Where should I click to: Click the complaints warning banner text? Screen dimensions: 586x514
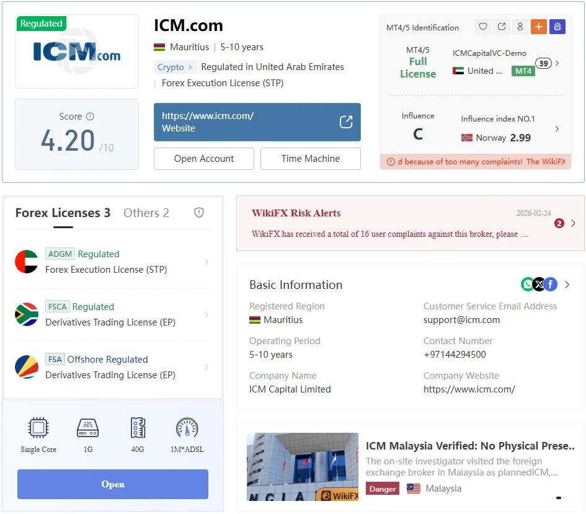(x=481, y=162)
